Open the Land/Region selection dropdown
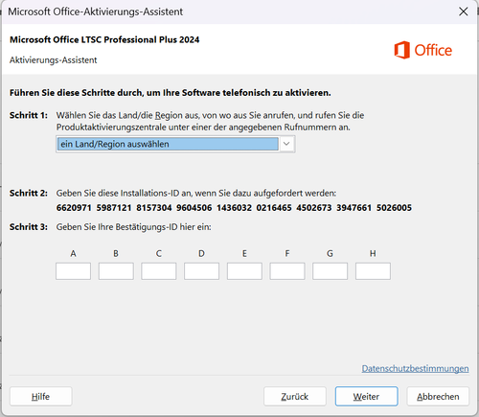479x417 pixels. pos(175,144)
